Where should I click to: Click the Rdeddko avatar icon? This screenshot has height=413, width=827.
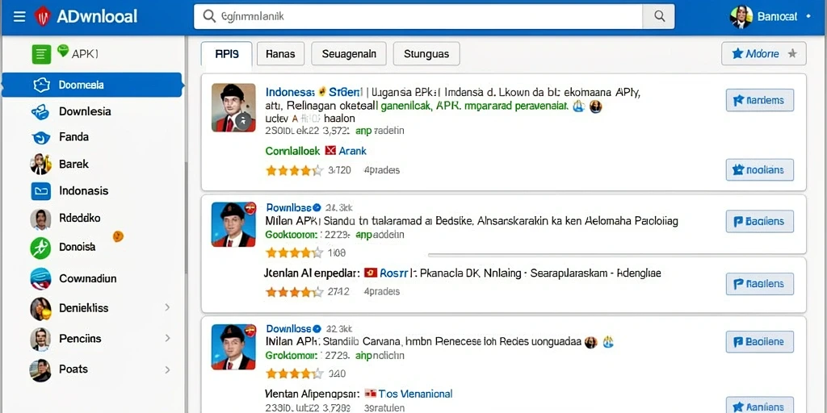click(40, 219)
